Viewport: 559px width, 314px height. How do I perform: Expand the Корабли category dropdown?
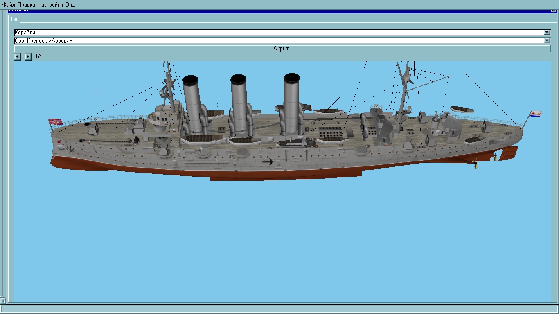[x=547, y=33]
